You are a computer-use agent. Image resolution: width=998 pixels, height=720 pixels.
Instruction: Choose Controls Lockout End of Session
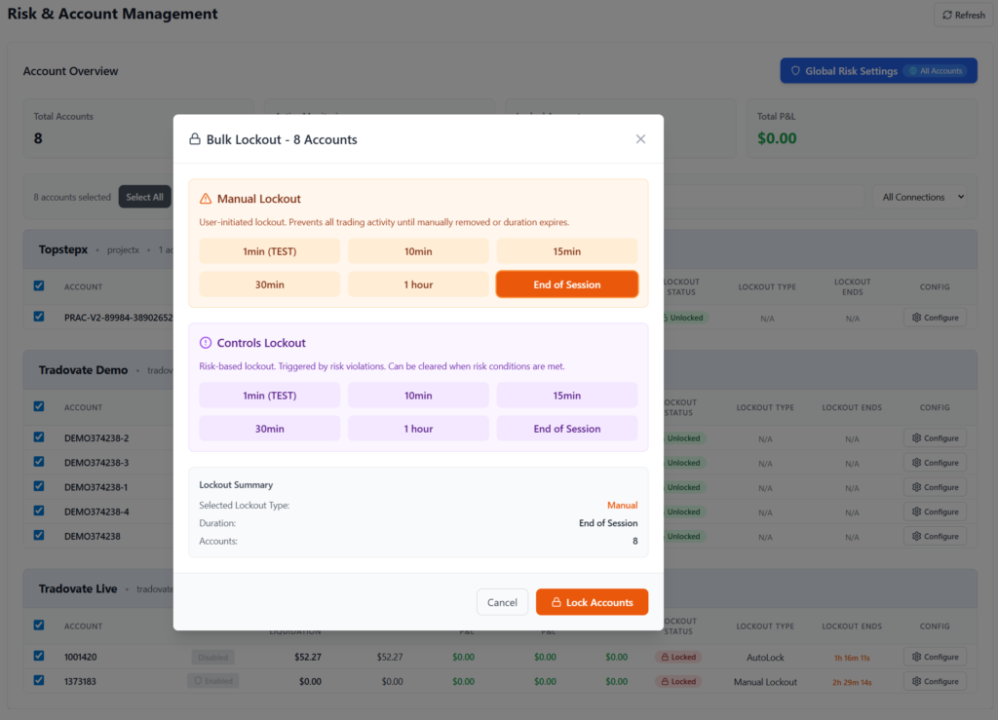[566, 429]
